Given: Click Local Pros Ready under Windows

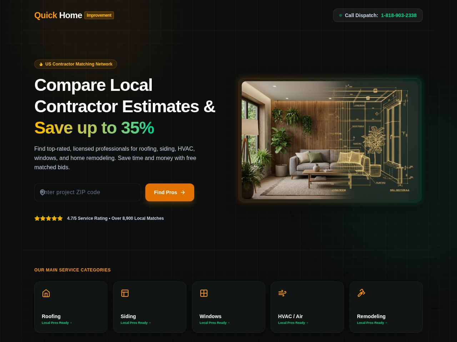Looking at the screenshot, I should (213, 323).
